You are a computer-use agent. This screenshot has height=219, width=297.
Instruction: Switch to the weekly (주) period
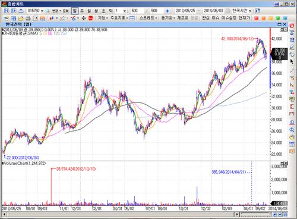pos(82,11)
